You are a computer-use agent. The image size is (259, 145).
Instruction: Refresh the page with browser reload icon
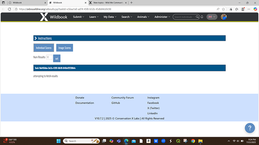9,9
